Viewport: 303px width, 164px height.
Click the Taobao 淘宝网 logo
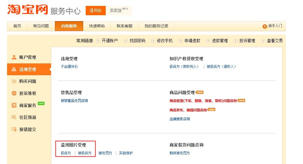click(x=27, y=10)
